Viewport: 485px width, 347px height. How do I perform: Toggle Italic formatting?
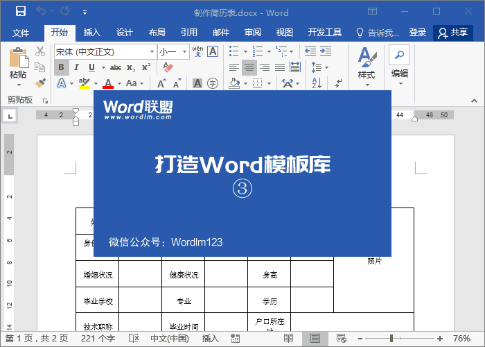76,67
